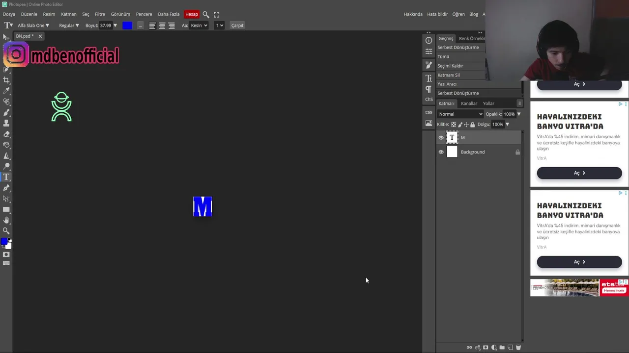Viewport: 629px width, 353px height.
Task: Set text alignment to left
Action: [152, 25]
